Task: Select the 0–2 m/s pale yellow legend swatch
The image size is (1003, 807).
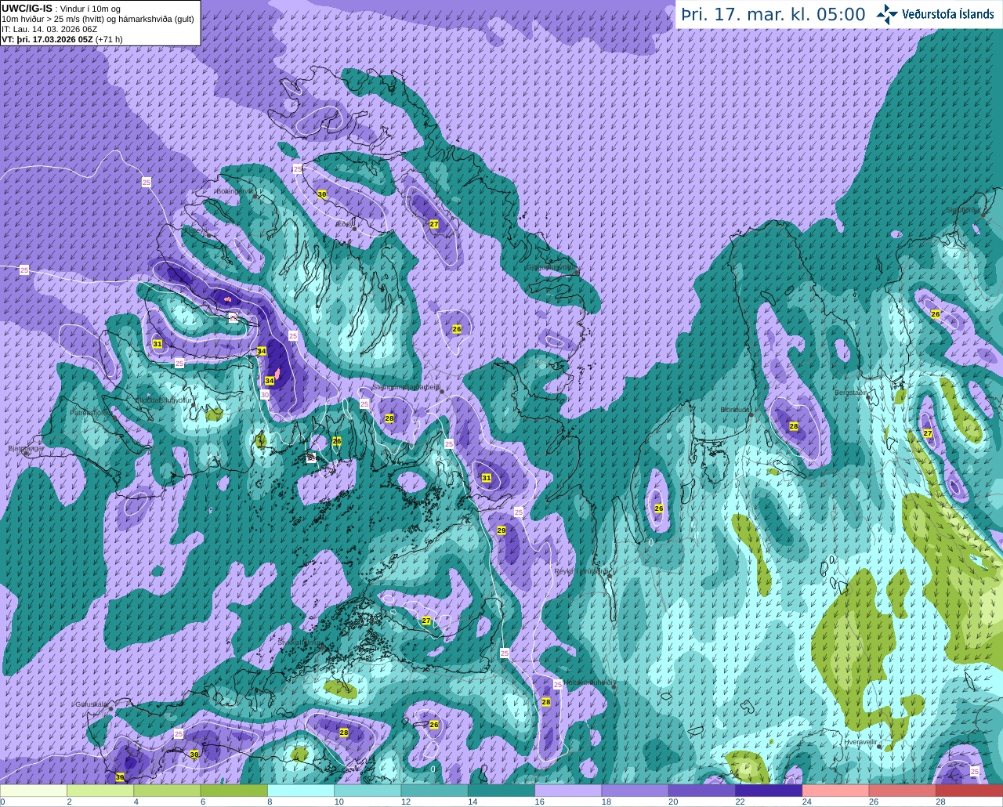Action: coord(34,791)
